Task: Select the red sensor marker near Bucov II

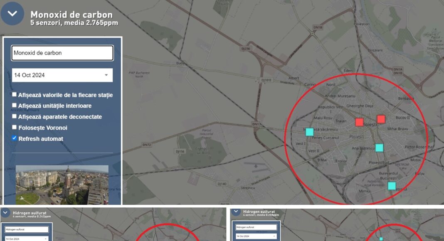Action: tap(381, 119)
